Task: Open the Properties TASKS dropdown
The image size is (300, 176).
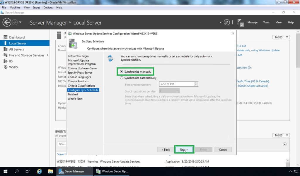Action: [x=281, y=37]
